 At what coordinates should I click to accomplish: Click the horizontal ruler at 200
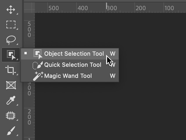[x=140, y=8]
